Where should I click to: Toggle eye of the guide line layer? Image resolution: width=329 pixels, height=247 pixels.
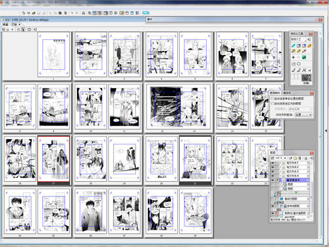pyautogui.click(x=273, y=206)
